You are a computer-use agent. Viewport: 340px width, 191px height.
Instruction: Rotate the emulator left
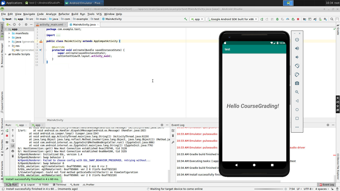coord(297,66)
